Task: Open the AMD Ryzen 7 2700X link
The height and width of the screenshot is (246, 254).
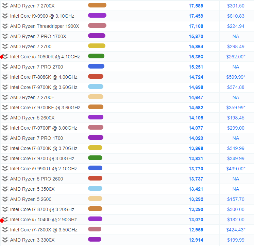Action: (32, 6)
